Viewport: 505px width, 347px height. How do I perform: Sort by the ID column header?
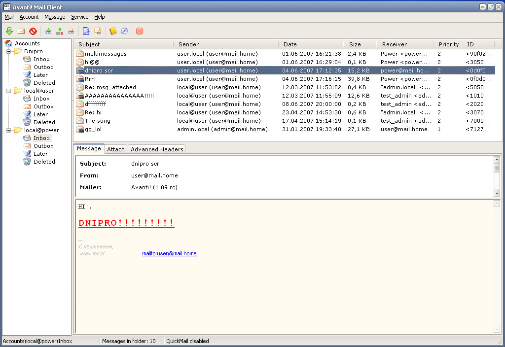point(478,44)
